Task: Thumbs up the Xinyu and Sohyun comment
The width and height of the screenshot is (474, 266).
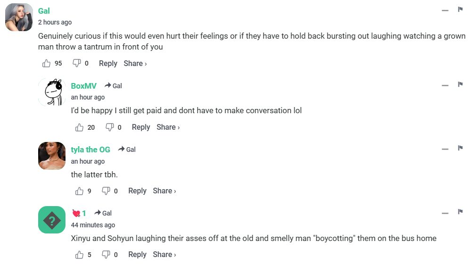Action: tap(79, 254)
